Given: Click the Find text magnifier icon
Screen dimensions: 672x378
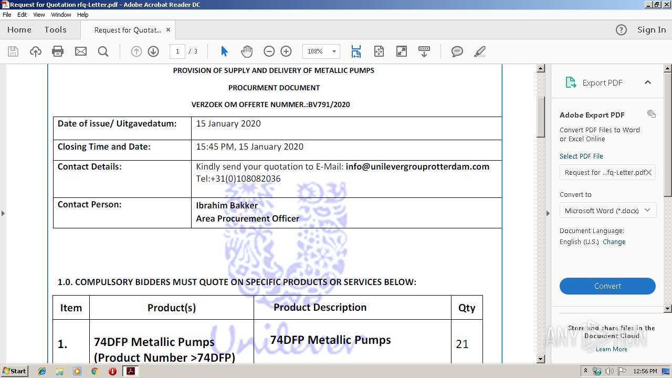Looking at the screenshot, I should pyautogui.click(x=103, y=51).
